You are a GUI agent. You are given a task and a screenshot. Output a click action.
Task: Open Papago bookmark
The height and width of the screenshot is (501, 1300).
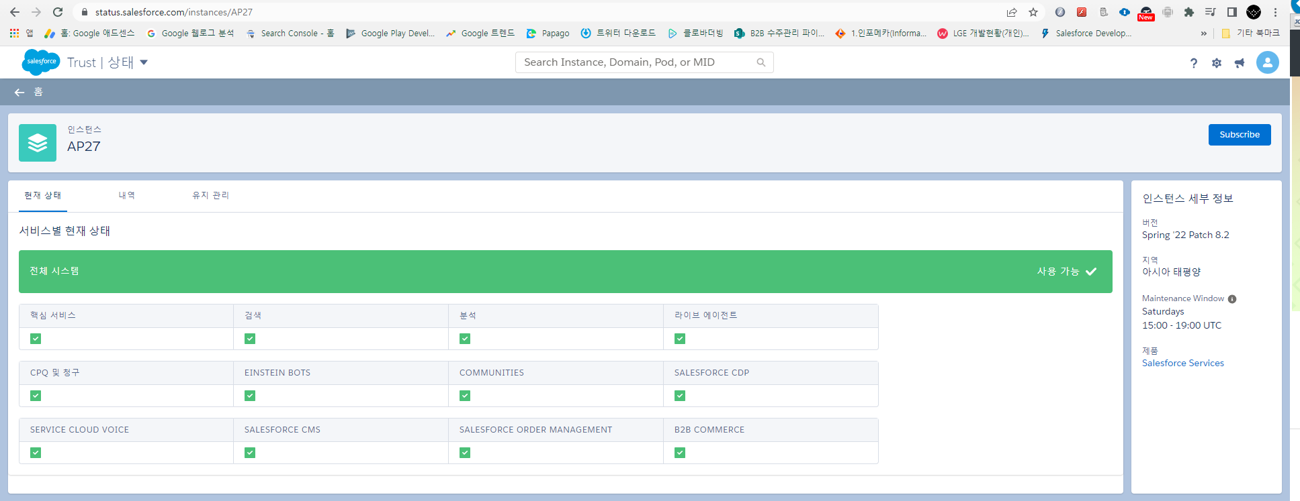[x=548, y=33]
